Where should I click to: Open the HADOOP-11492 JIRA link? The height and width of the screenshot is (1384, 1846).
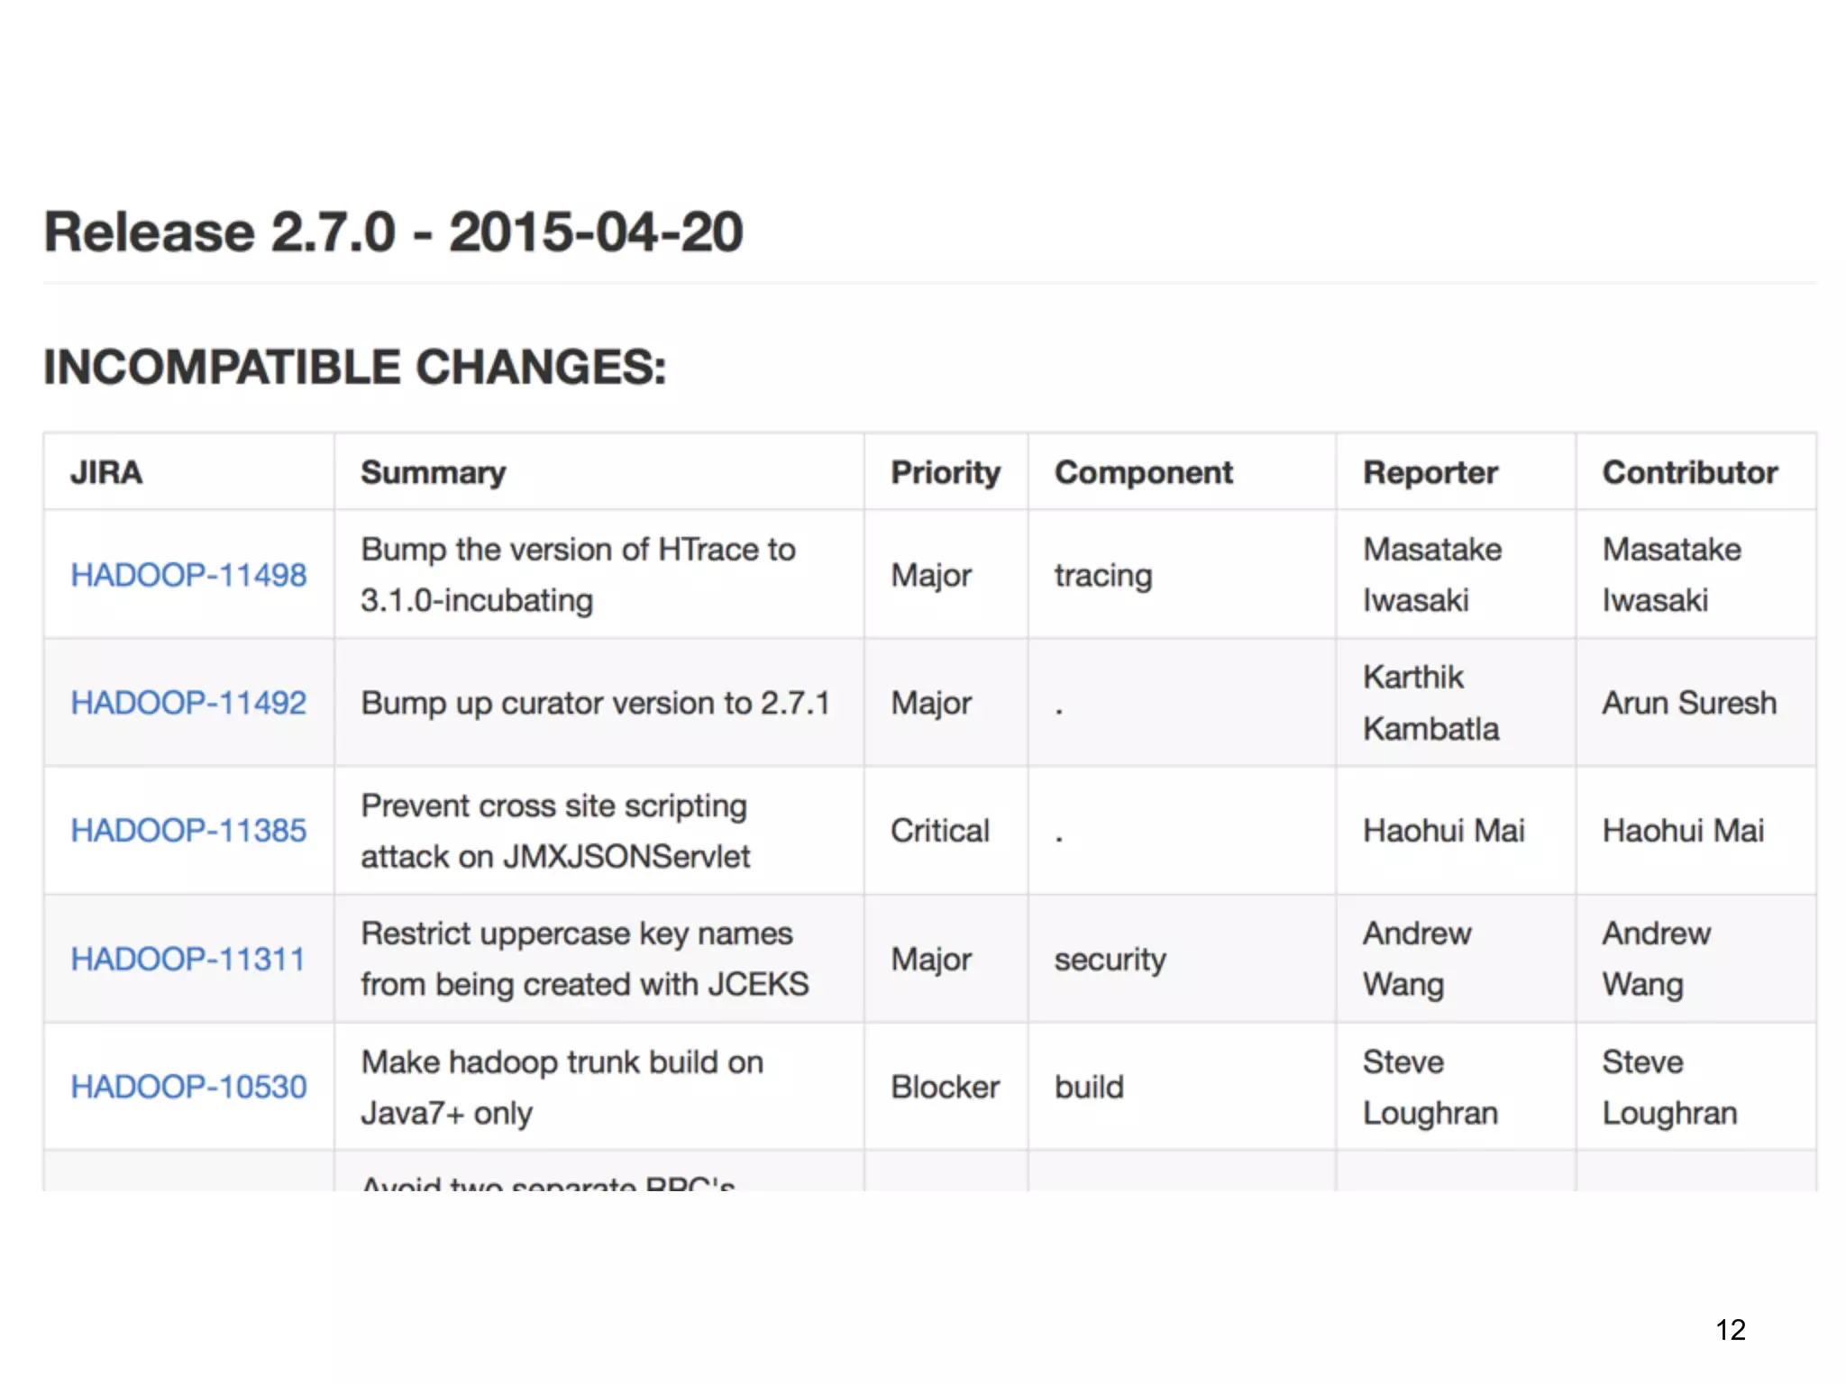point(188,703)
